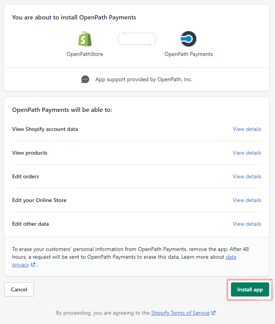Click external link icon after Terms of Service

(x=213, y=313)
